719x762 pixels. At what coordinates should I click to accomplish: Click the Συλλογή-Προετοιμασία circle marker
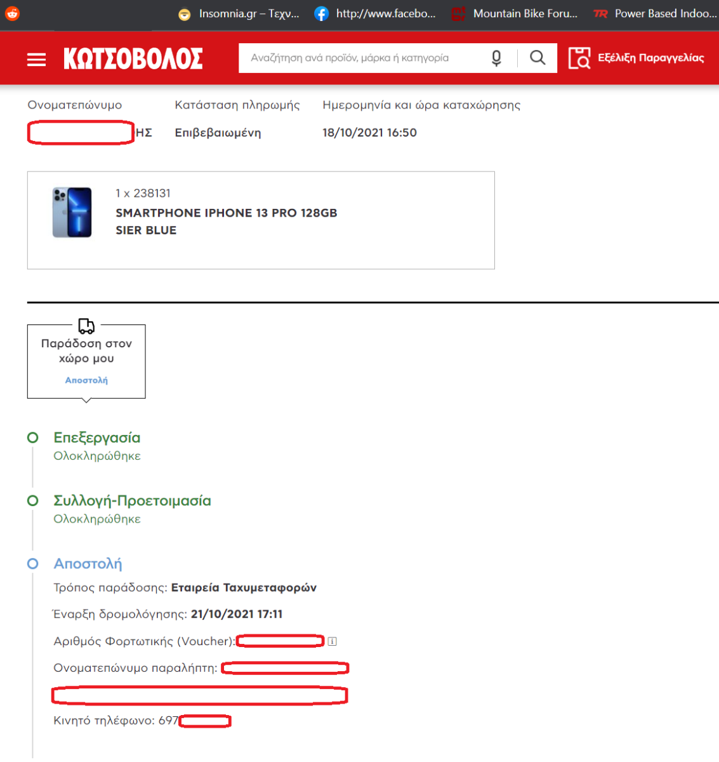(x=32, y=500)
